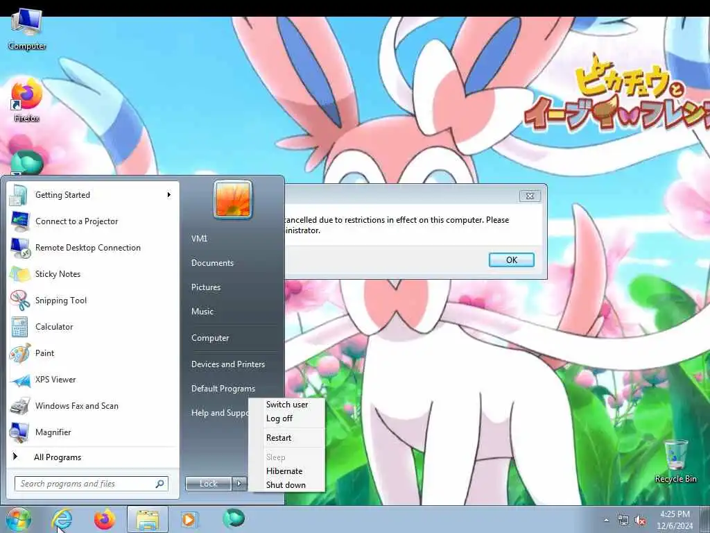Screen dimensions: 710x533
Task: Click the Remote Desktop Connection icon
Action: tap(20, 248)
